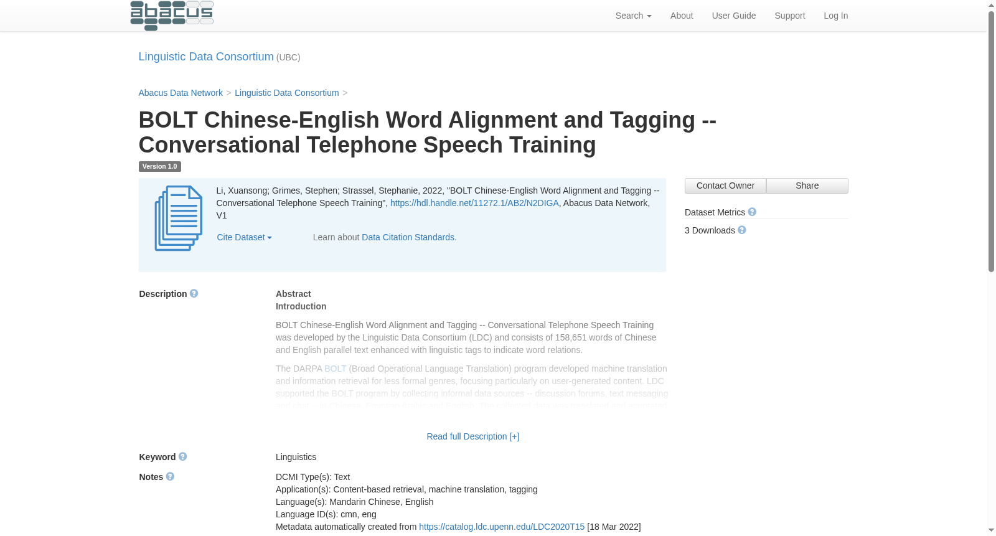Open the About page

682,16
